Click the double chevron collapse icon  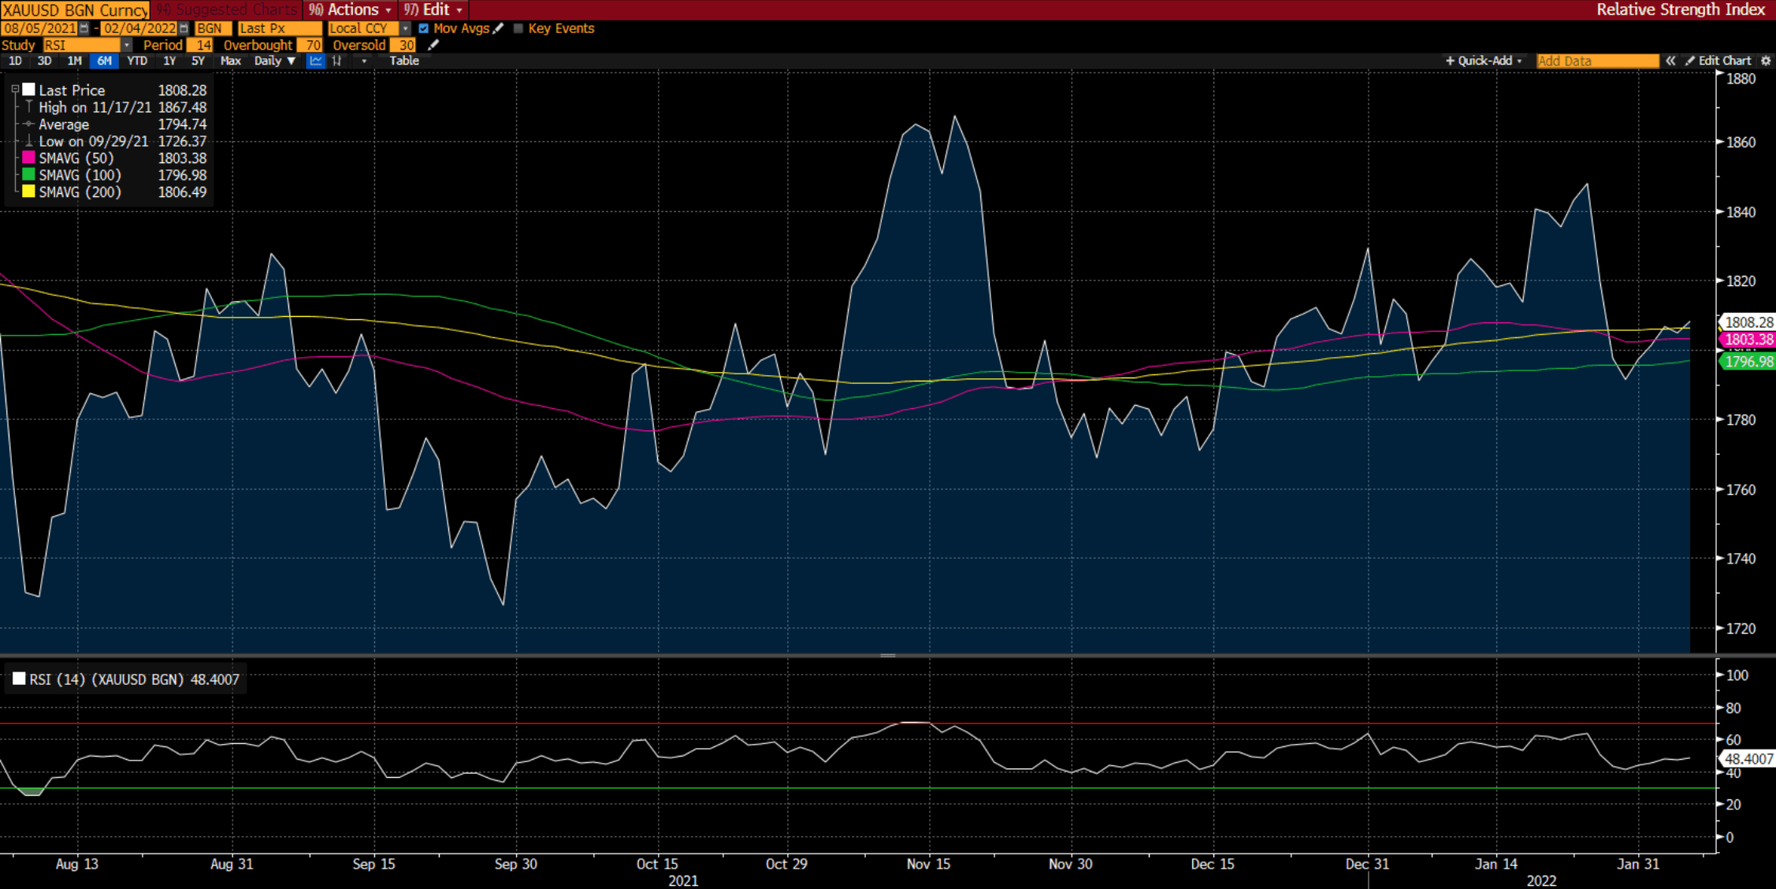coord(1670,61)
